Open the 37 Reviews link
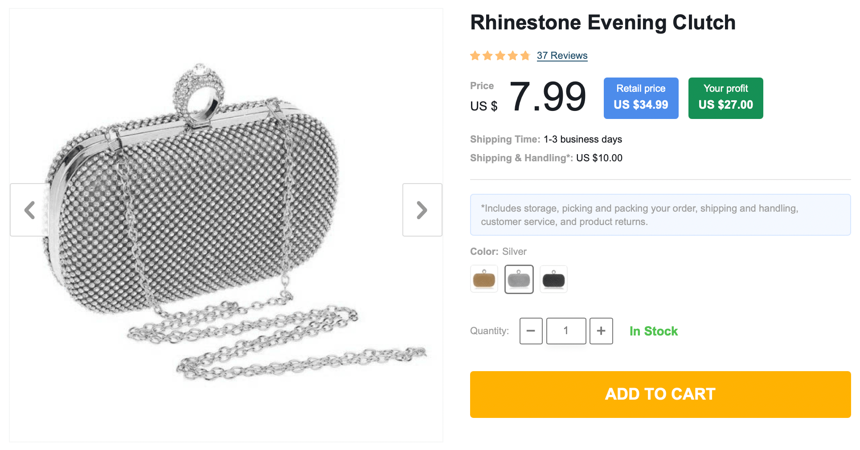This screenshot has width=860, height=450. click(562, 56)
